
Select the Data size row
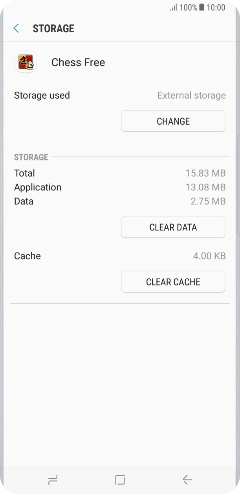[x=23, y=201]
